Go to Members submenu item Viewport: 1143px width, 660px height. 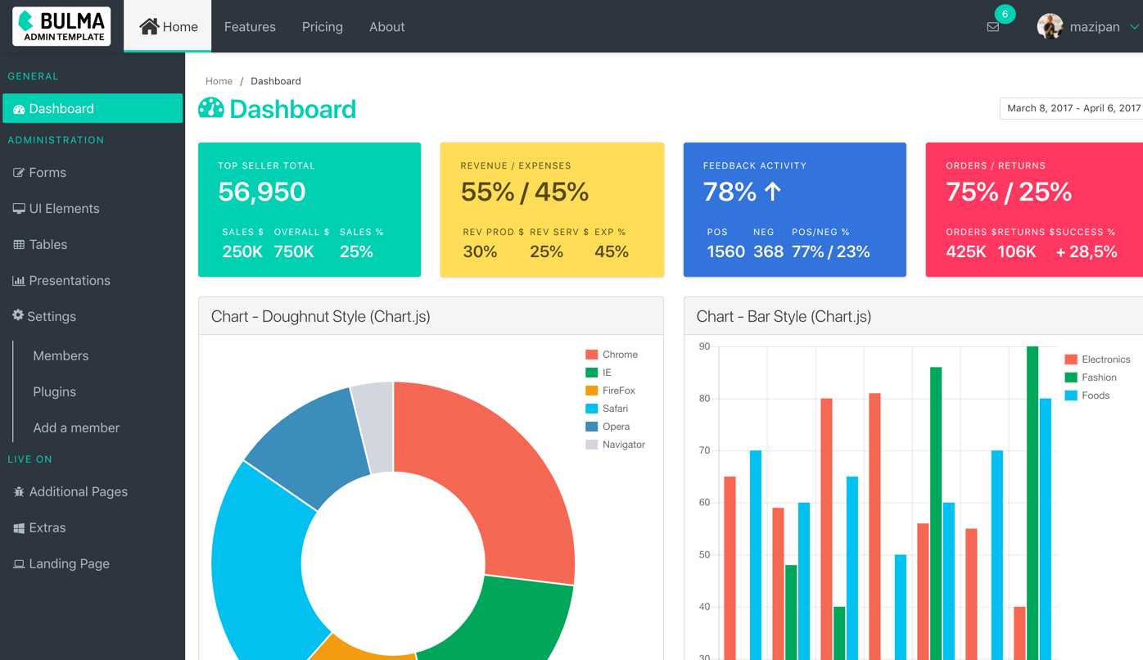(61, 356)
